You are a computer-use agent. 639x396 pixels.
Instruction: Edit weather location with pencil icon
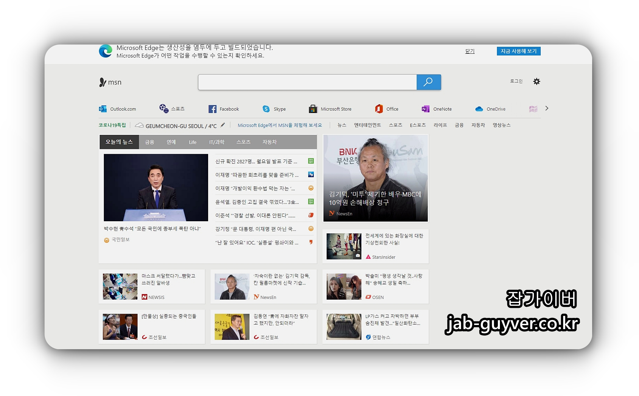point(223,125)
